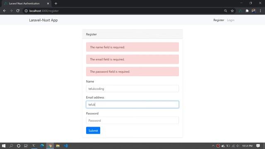Click the Password input field
The width and height of the screenshot is (265, 149).
coord(132,120)
